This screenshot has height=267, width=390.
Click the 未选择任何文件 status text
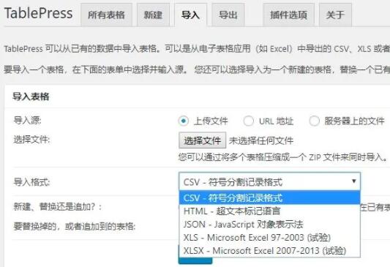[261, 140]
